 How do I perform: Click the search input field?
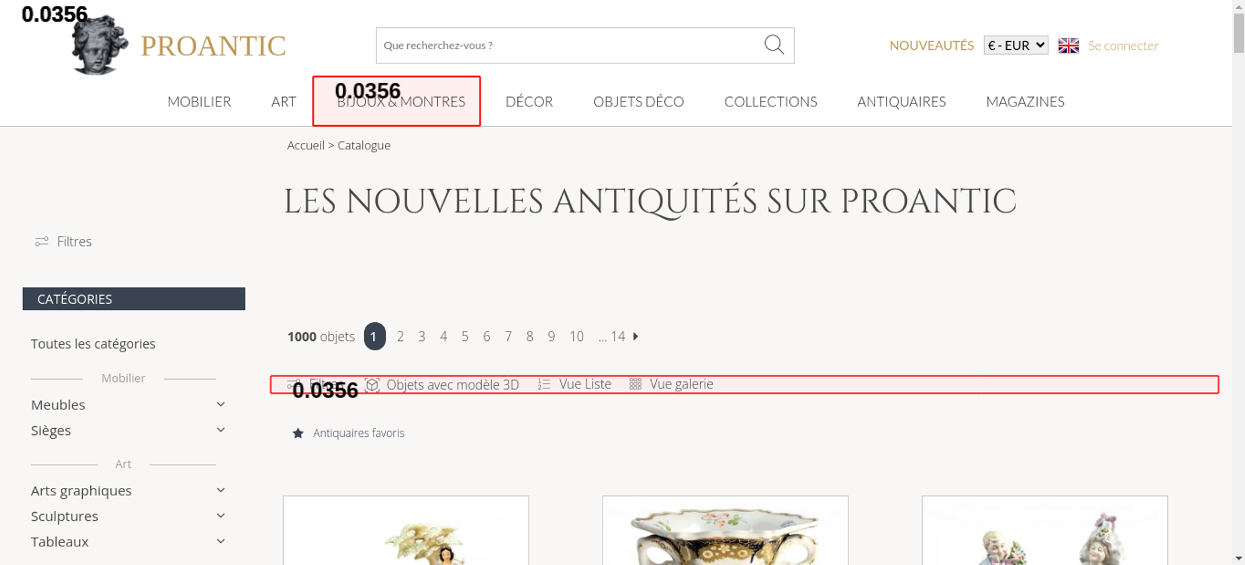[x=566, y=45]
